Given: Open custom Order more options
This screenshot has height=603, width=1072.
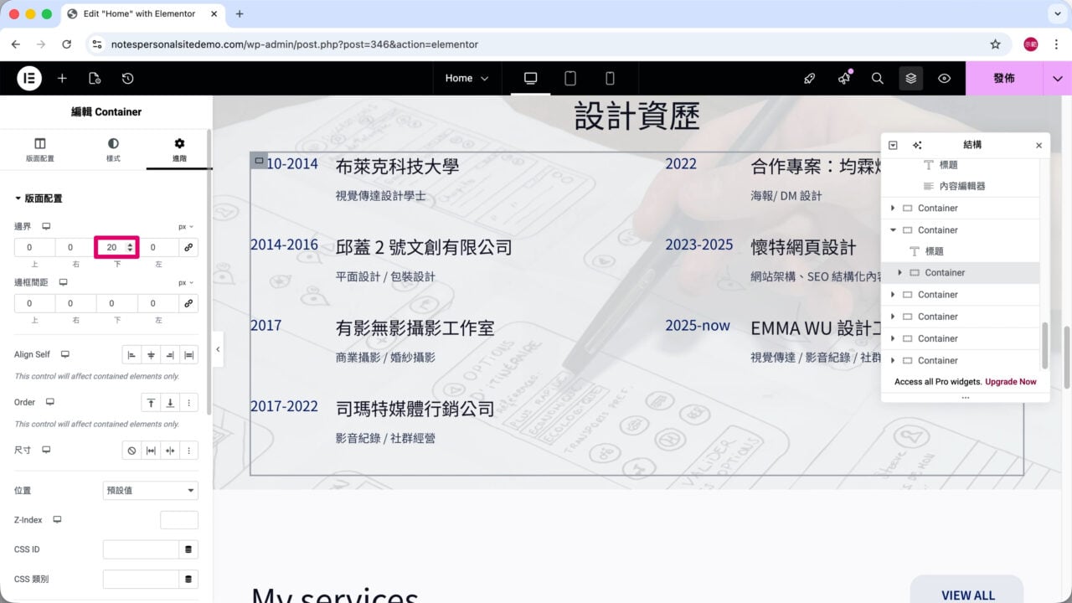Looking at the screenshot, I should pyautogui.click(x=189, y=403).
